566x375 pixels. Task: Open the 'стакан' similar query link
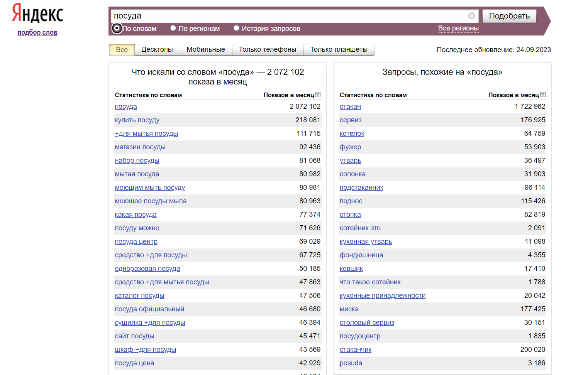tap(350, 106)
